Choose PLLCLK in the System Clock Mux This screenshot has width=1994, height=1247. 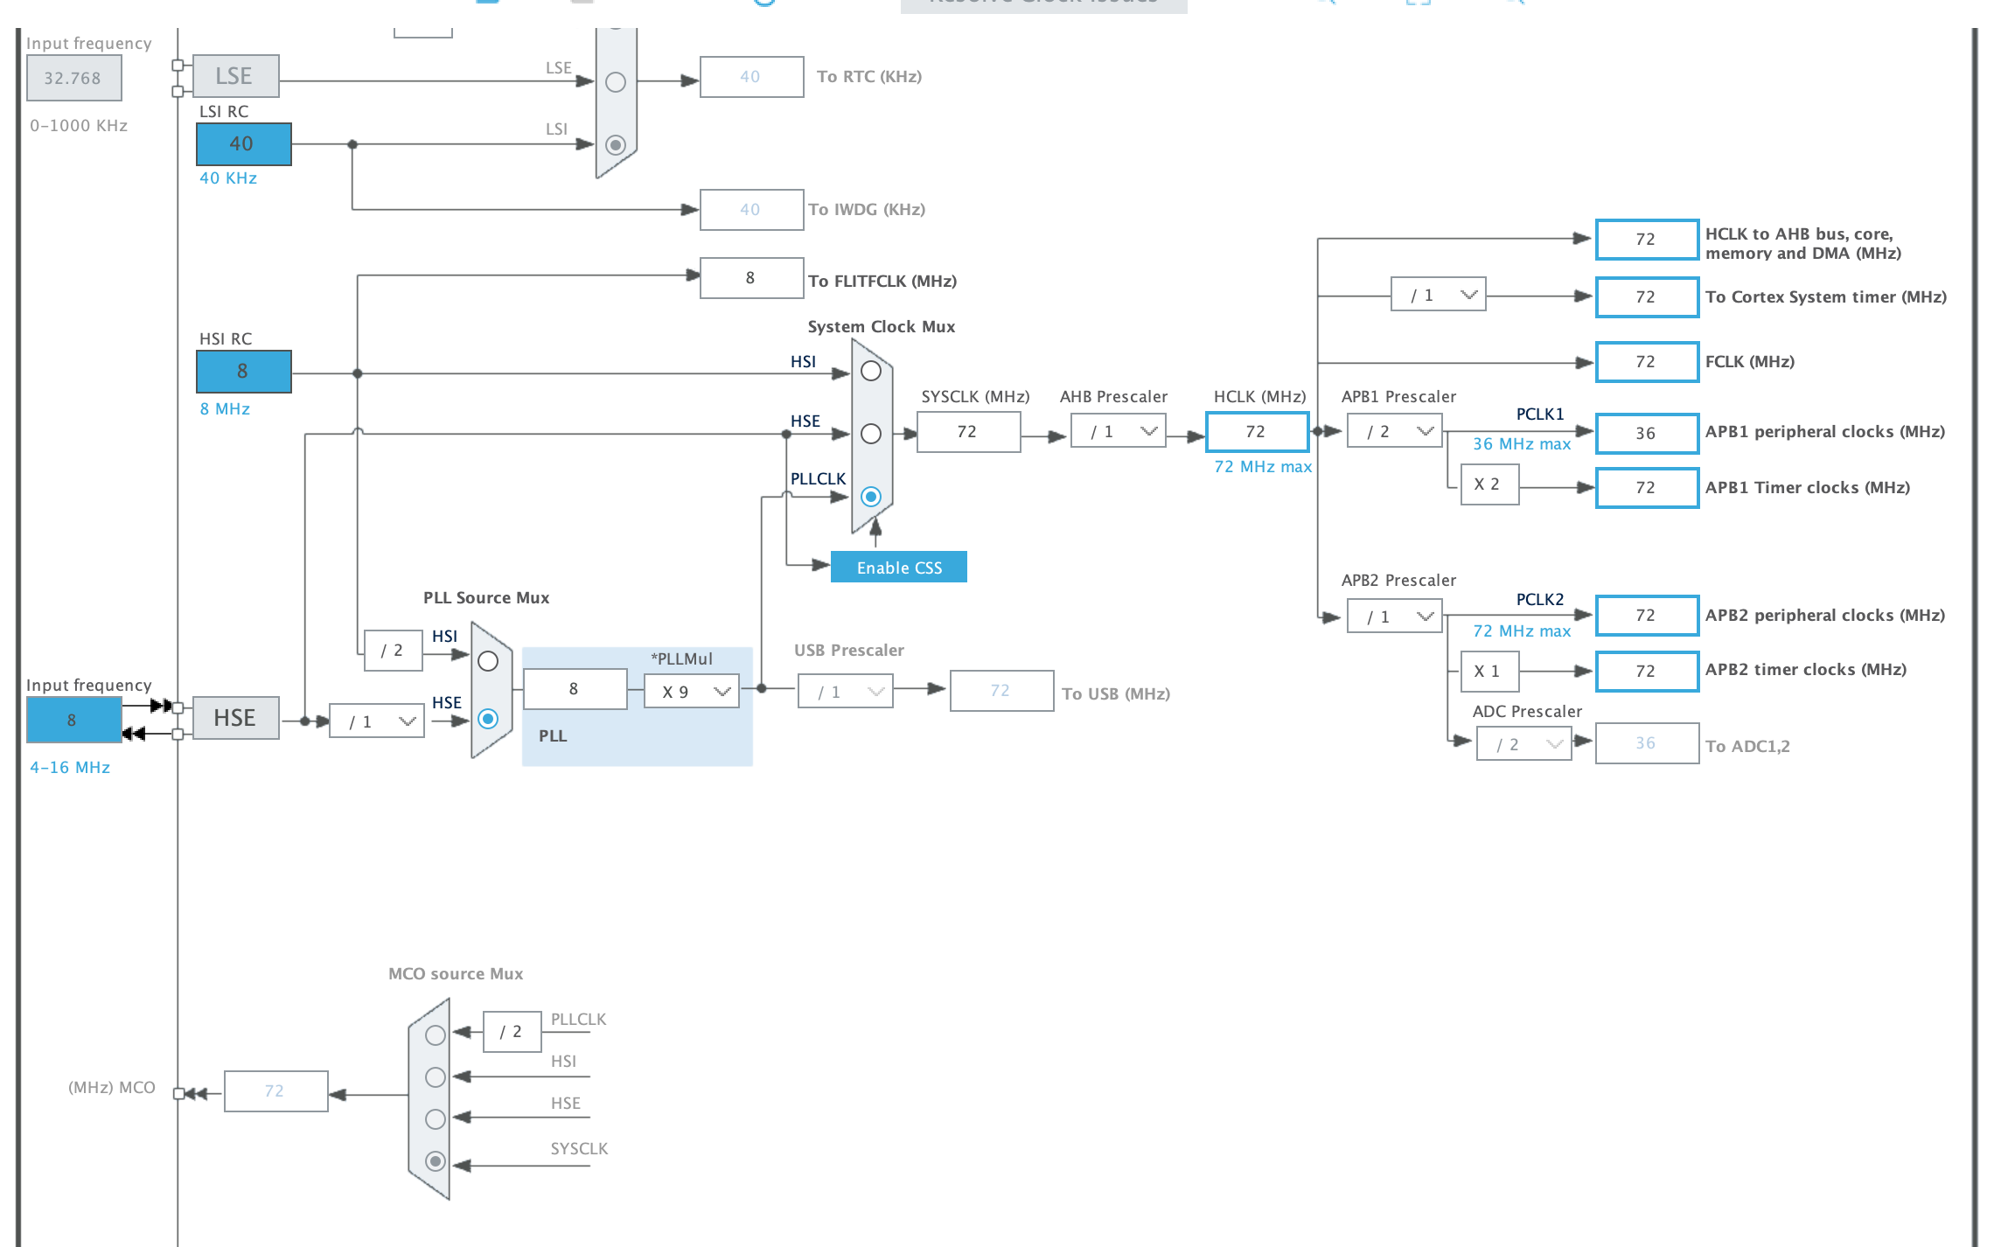(x=871, y=497)
